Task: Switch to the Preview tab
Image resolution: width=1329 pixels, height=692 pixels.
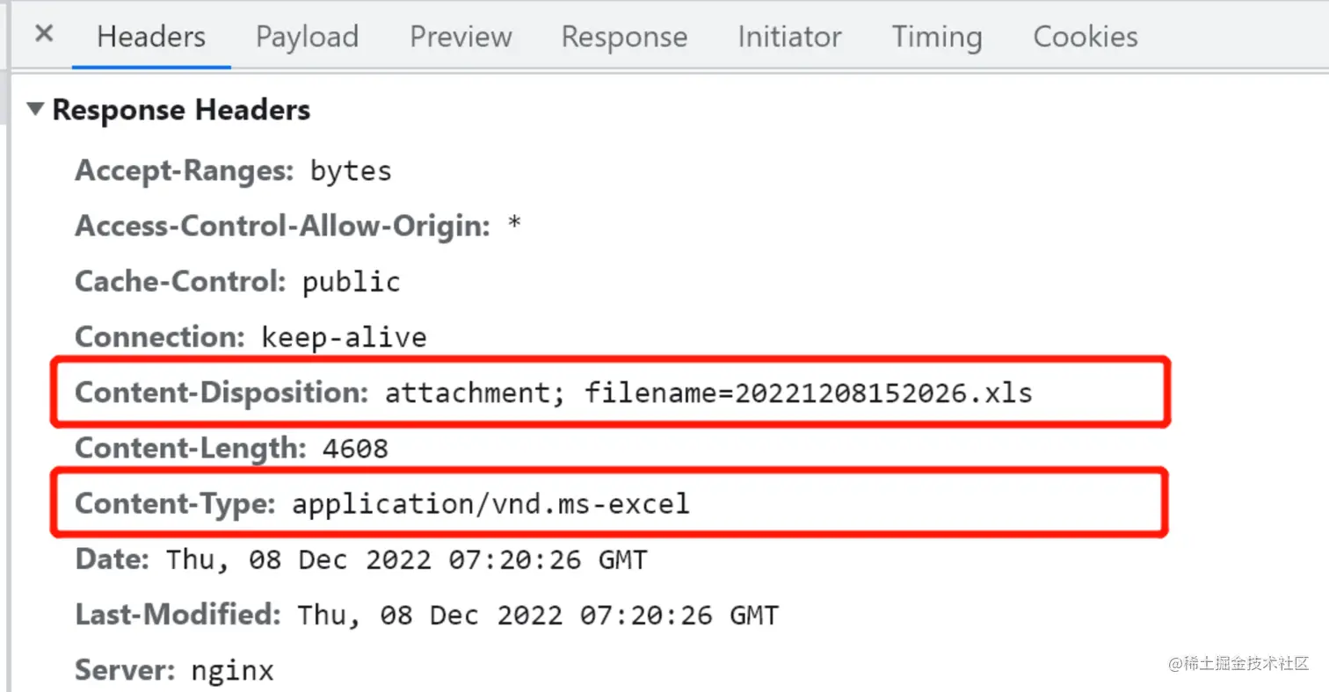Action: tap(461, 37)
